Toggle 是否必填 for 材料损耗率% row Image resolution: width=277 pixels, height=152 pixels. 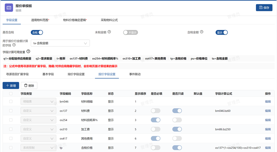(156, 120)
